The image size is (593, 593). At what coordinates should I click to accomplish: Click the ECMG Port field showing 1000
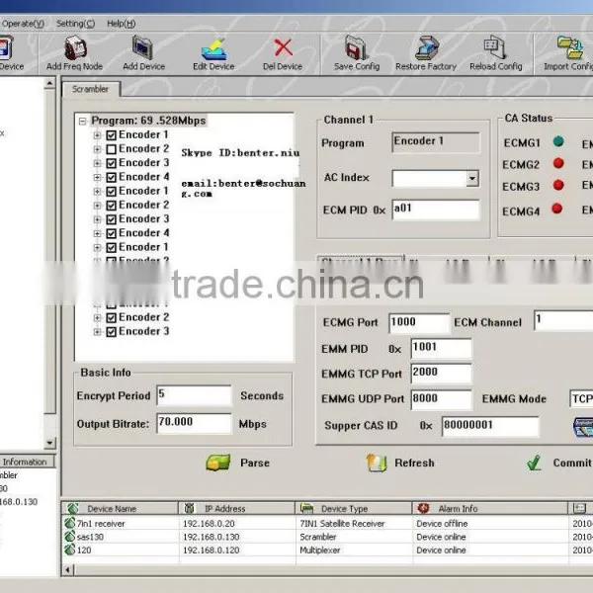419,323
